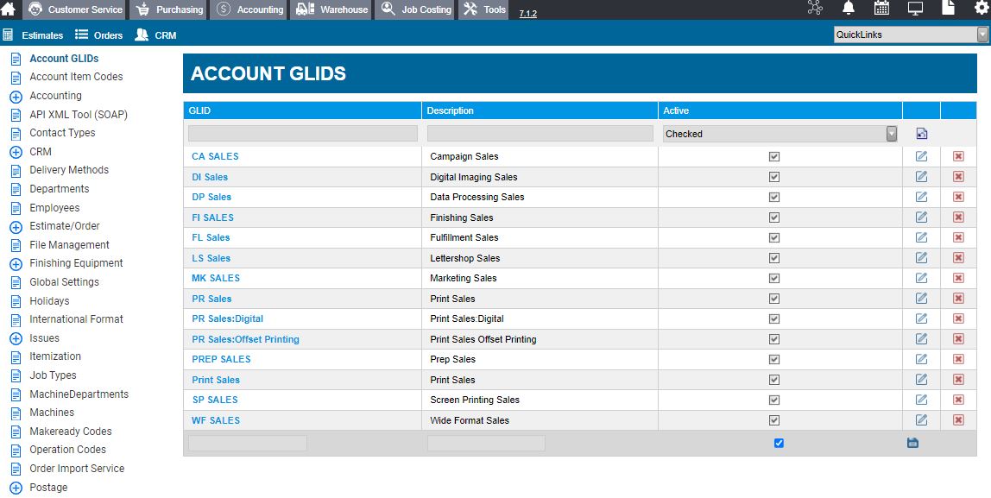
Task: Open notifications bell icon
Action: (849, 9)
